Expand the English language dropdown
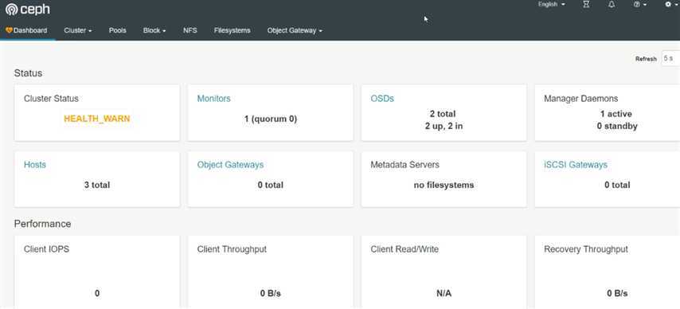The image size is (680, 309). 552,4
